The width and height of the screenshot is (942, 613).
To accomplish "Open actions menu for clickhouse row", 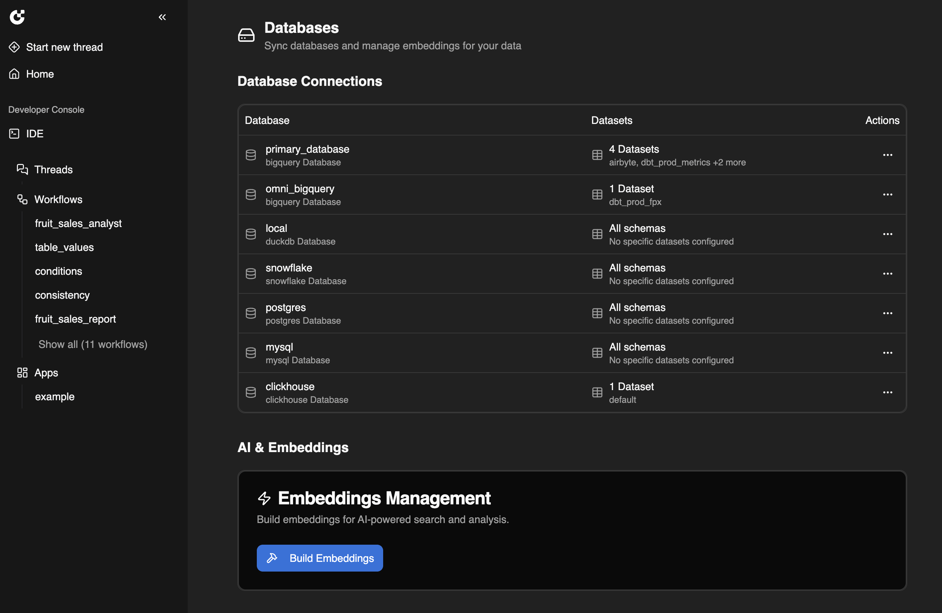I will point(887,392).
